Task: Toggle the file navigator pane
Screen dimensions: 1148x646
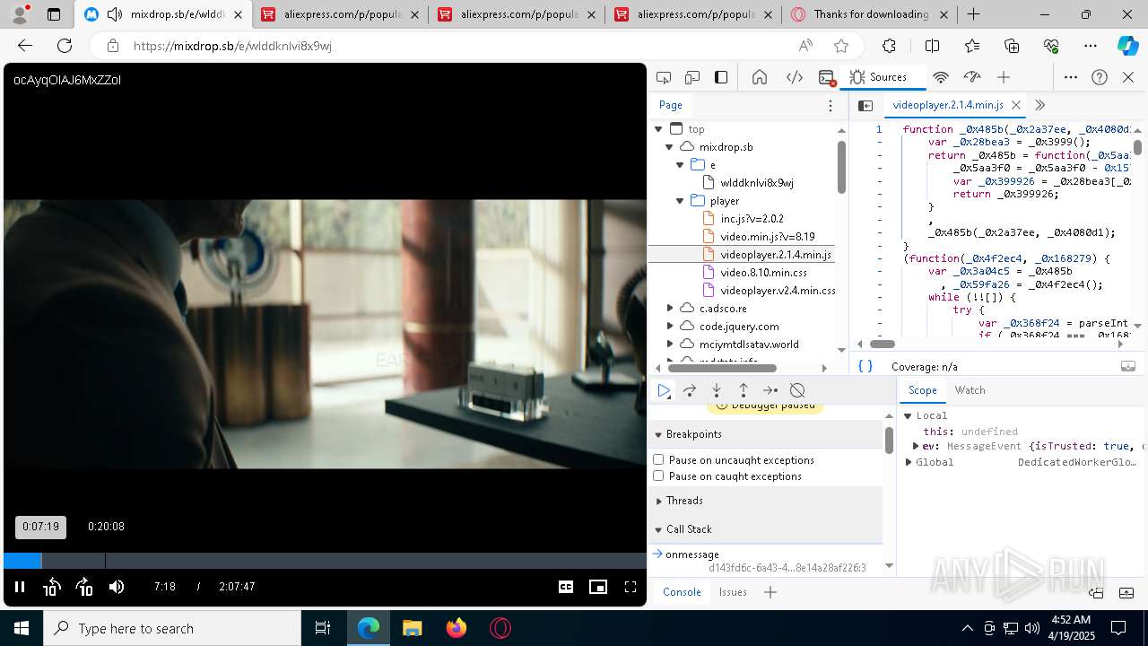Action: (x=865, y=106)
